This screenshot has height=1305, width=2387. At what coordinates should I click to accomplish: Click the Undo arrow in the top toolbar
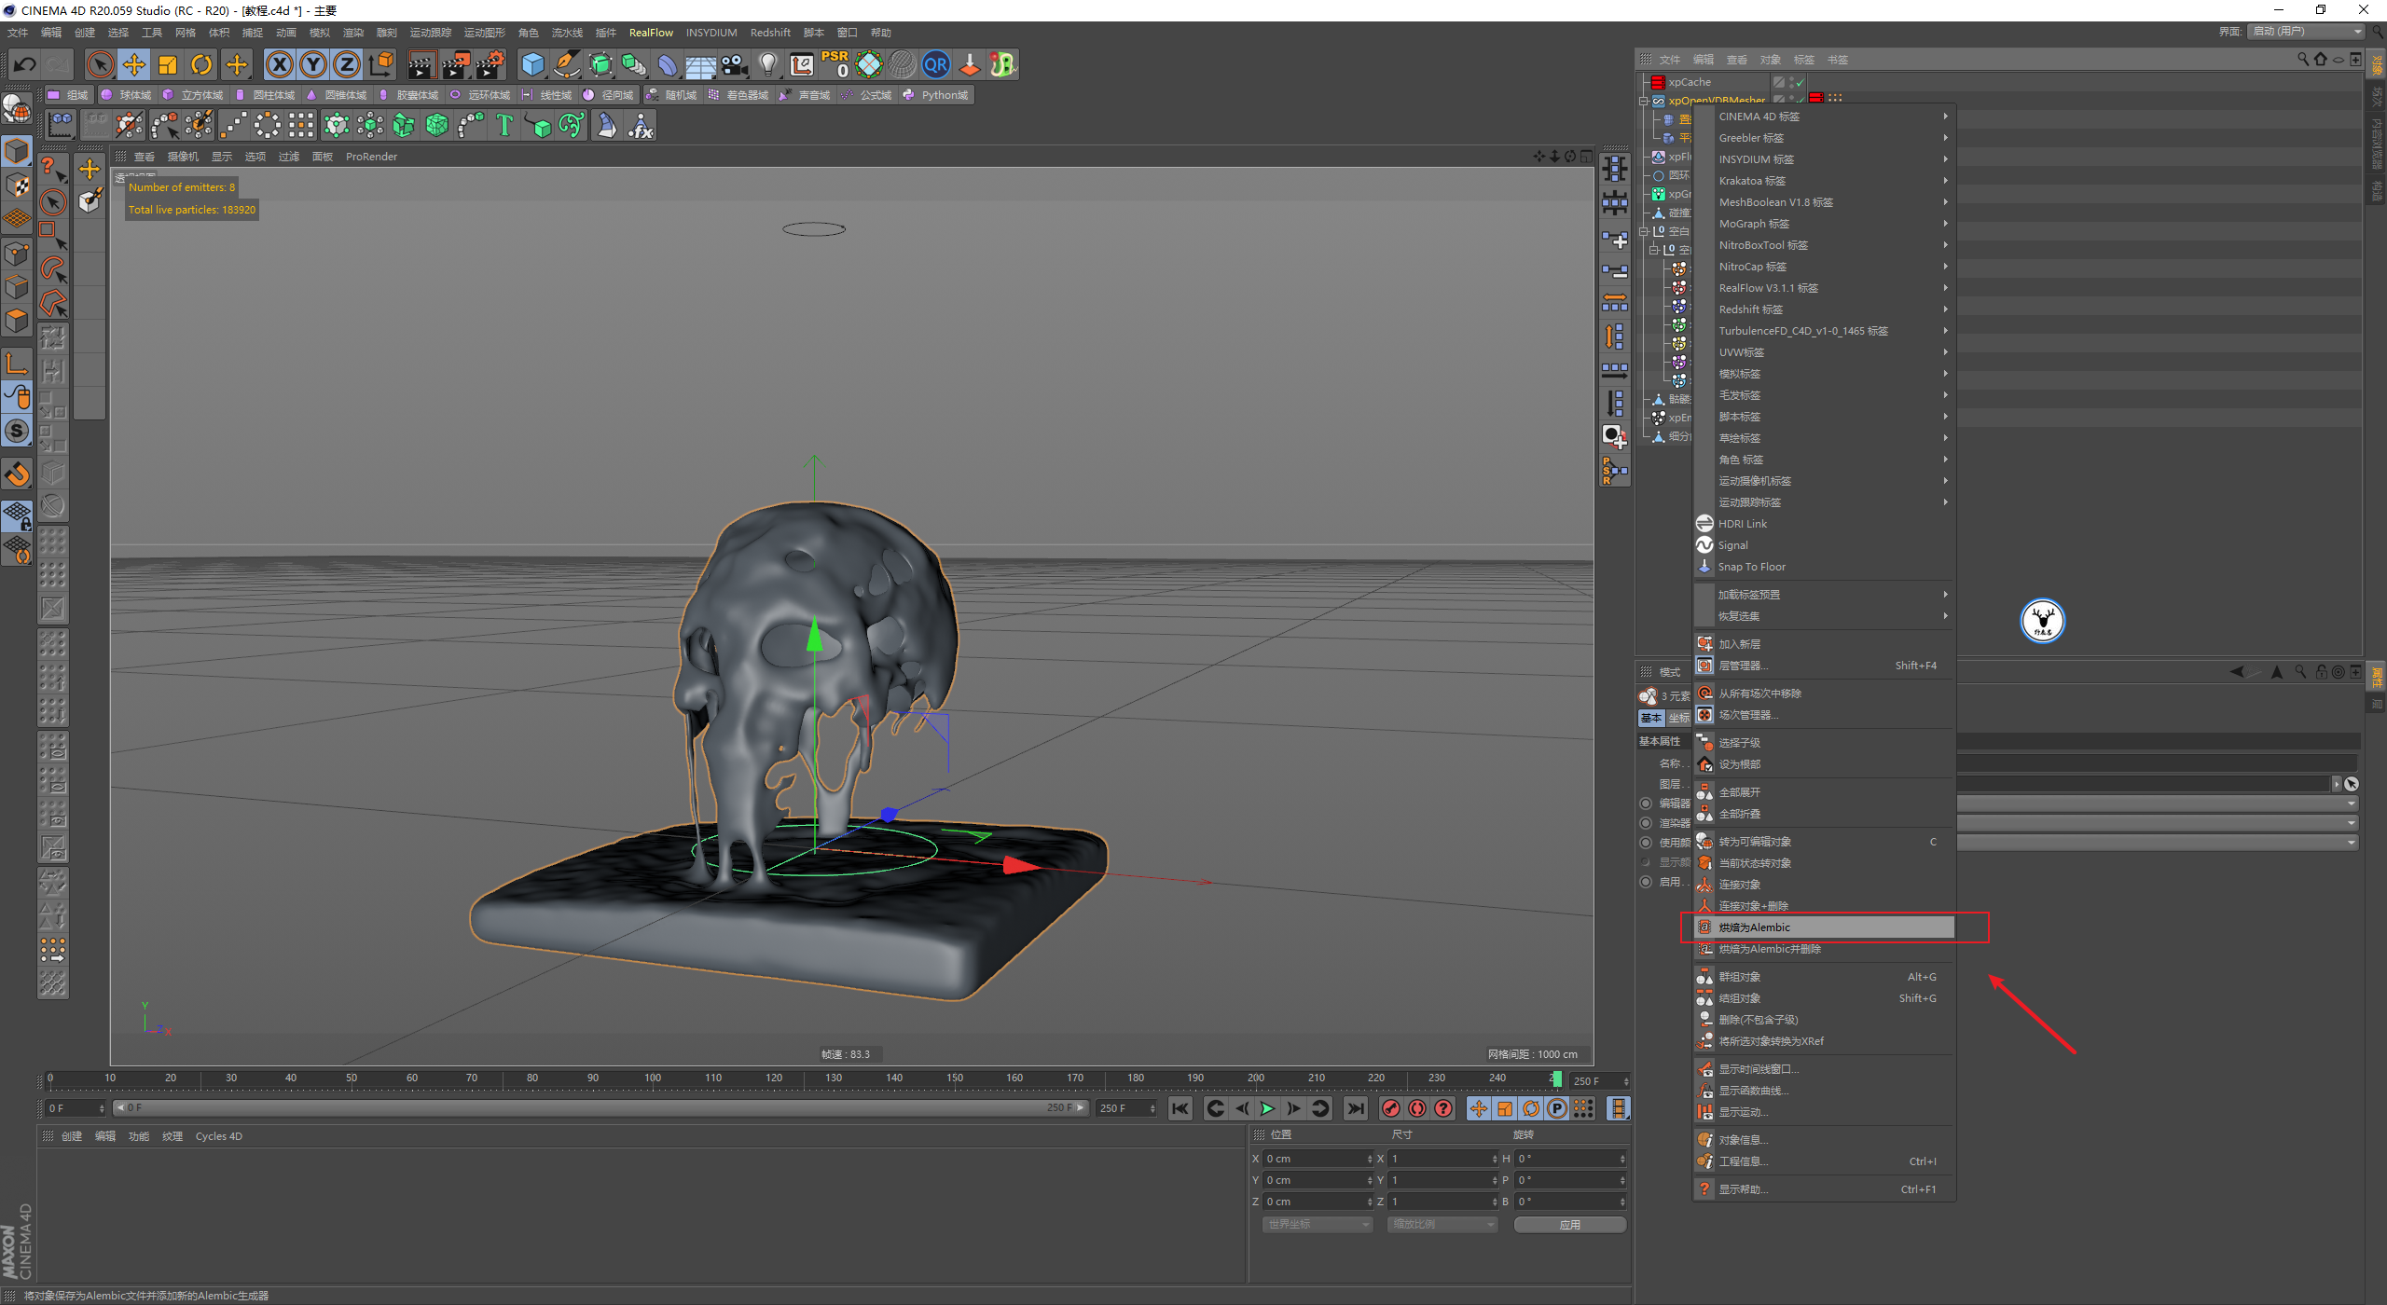coord(25,64)
